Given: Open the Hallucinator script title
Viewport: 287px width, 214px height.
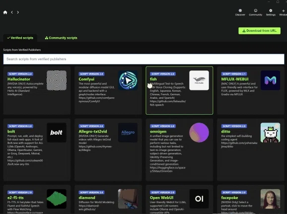Looking at the screenshot, I should tap(19, 79).
